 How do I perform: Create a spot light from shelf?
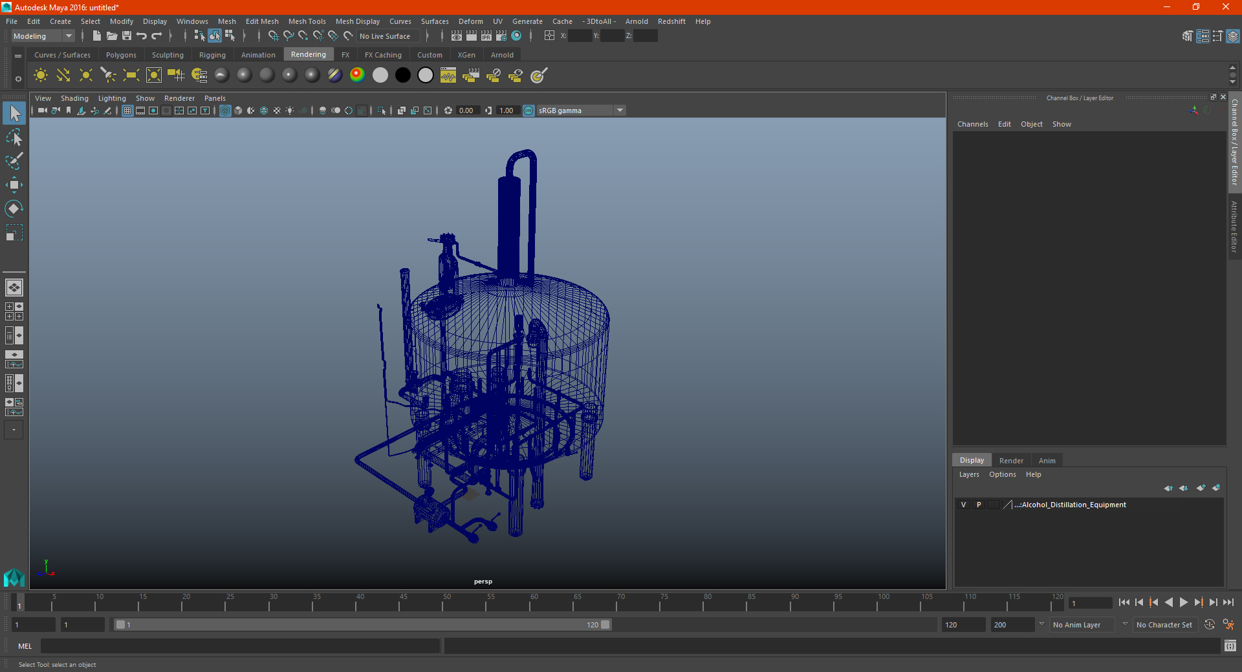[108, 76]
